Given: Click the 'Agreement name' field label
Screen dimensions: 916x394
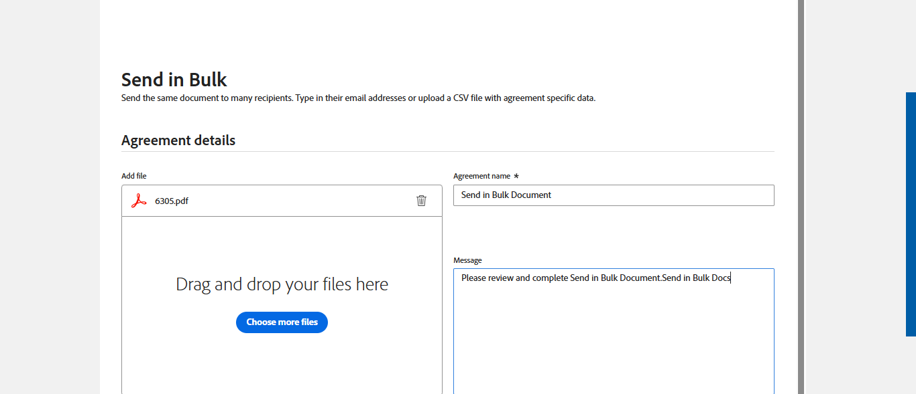Looking at the screenshot, I should pos(481,176).
